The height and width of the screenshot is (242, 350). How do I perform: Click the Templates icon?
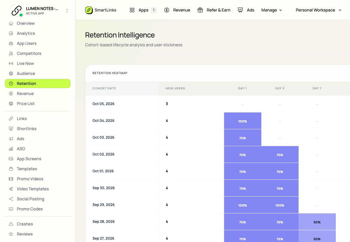pos(11,169)
